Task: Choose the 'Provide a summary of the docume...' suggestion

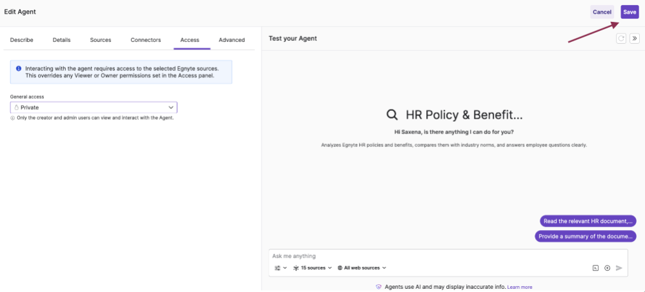Action: (x=586, y=236)
